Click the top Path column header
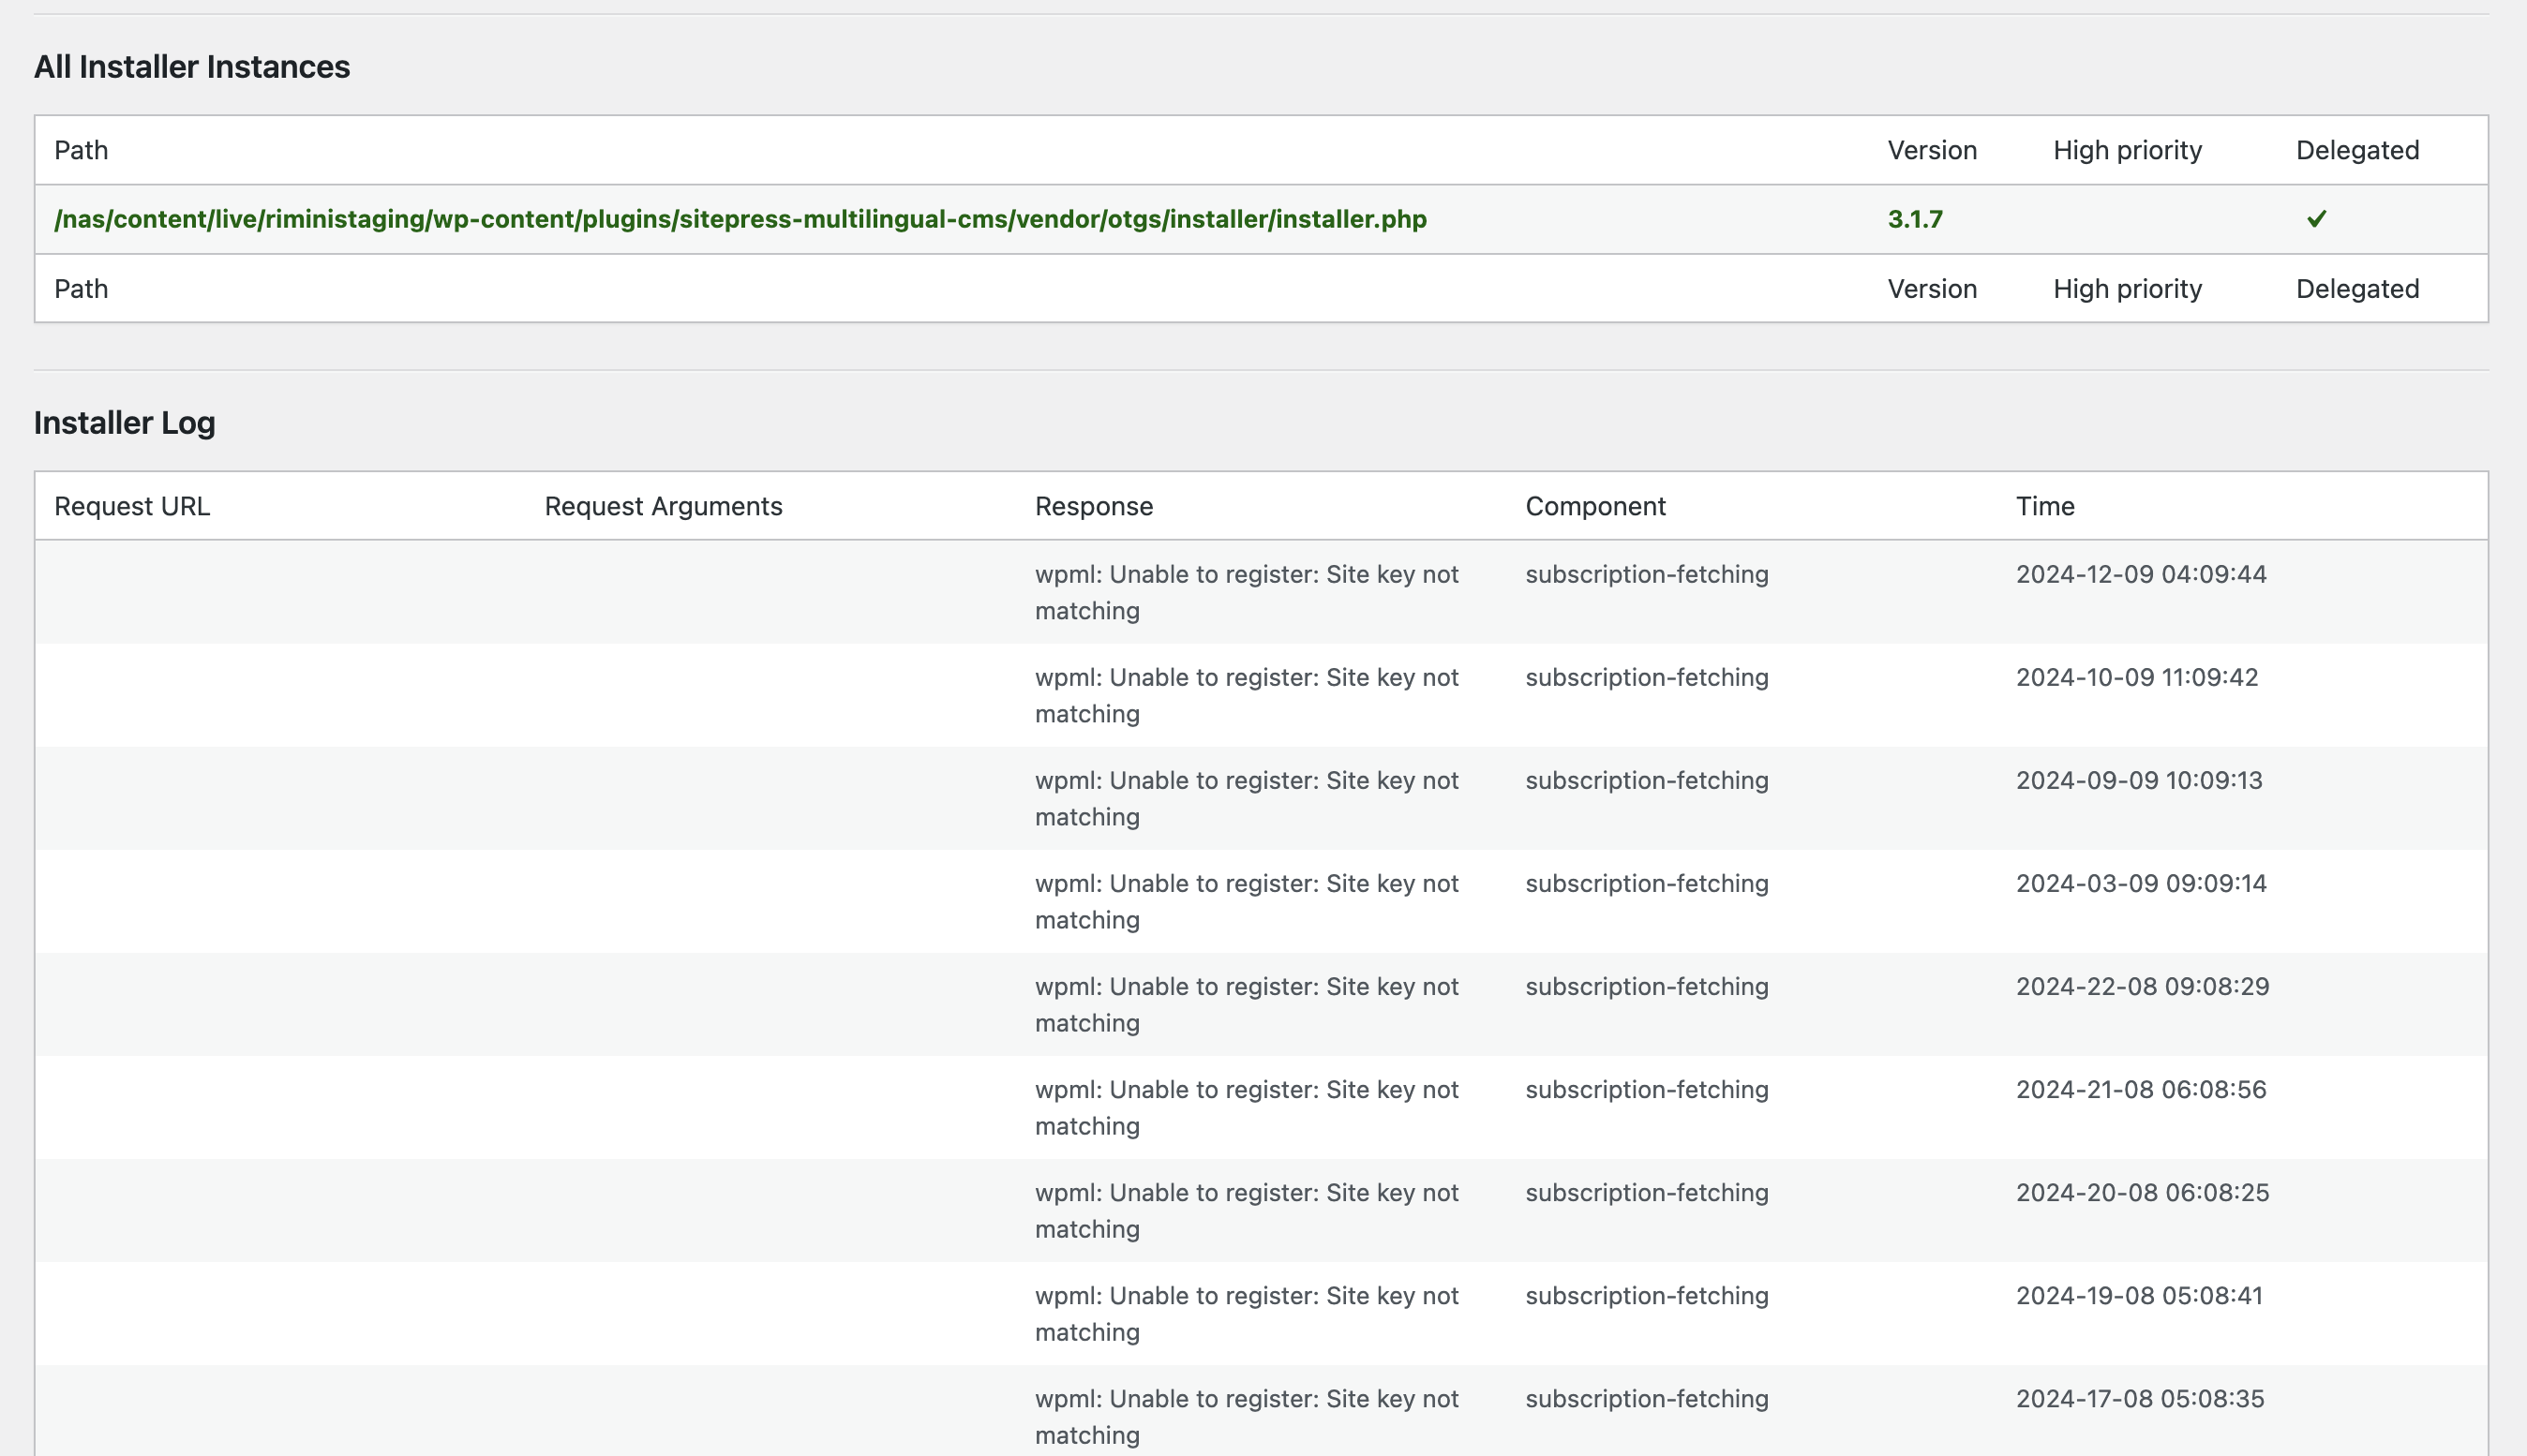 pyautogui.click(x=81, y=150)
